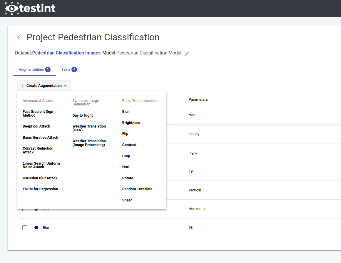
Task: Choose Fast Gradient Sign Method attack
Action: (38, 113)
